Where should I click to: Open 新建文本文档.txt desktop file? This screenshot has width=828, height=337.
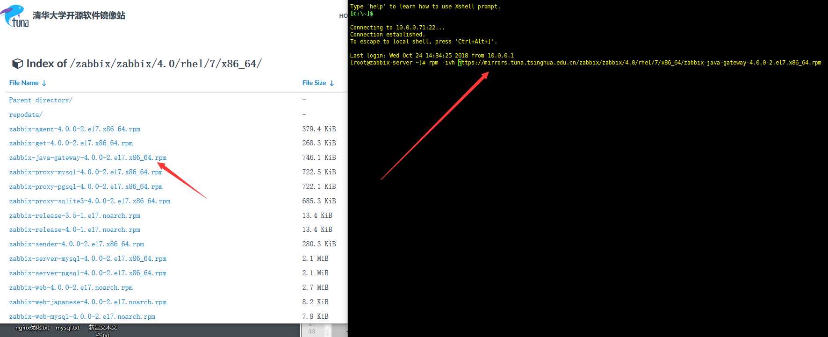103,331
